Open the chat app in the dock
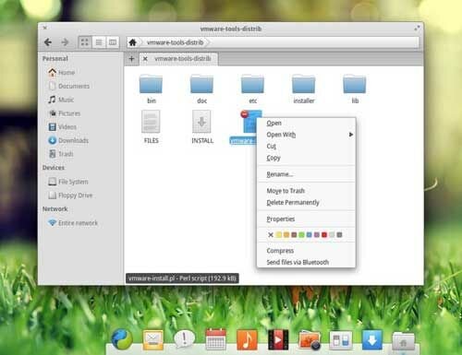462x355 pixels. coord(184,339)
